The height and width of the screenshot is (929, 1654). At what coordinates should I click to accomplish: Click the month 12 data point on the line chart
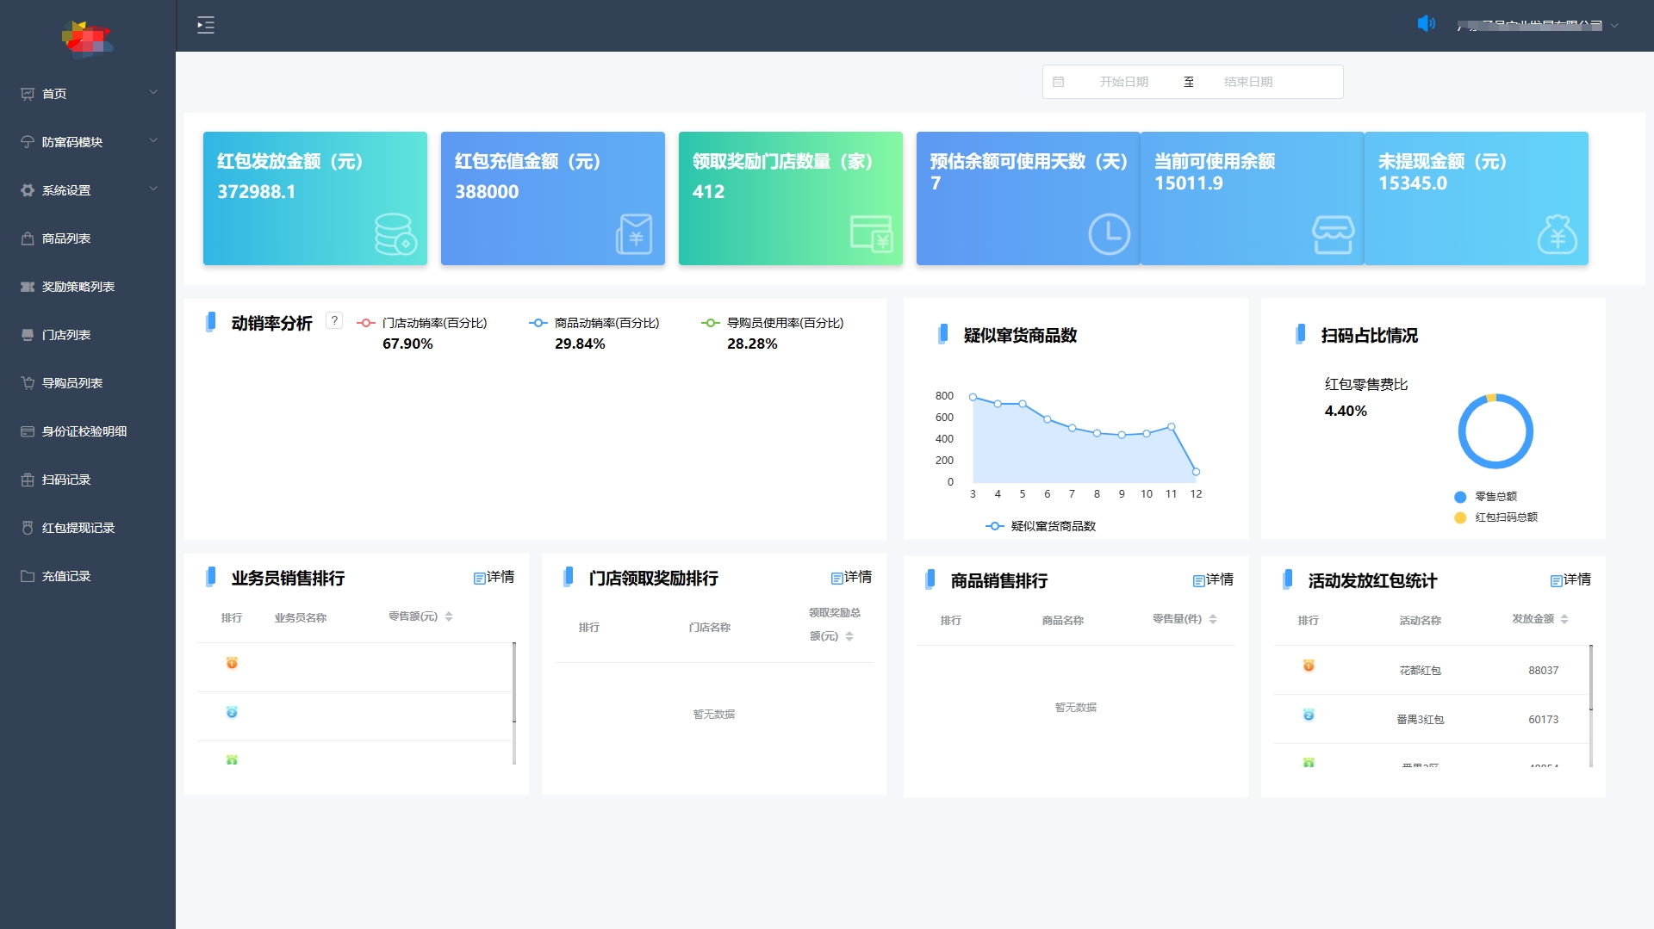(1196, 472)
